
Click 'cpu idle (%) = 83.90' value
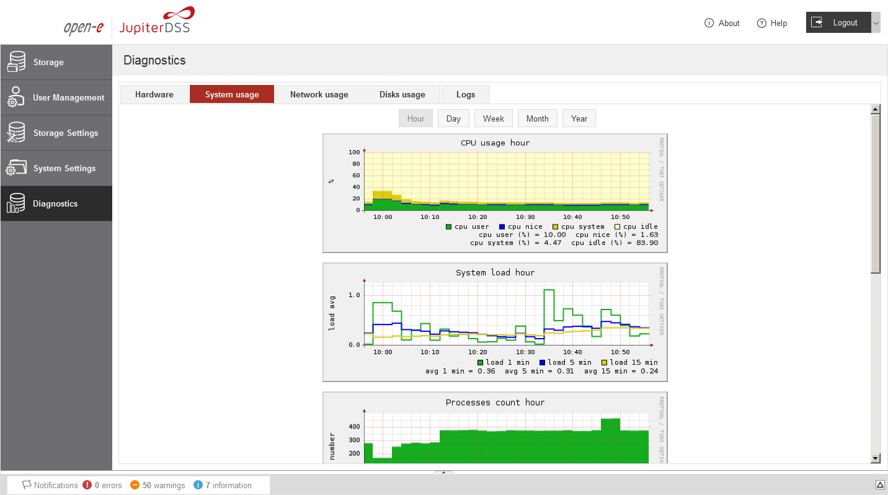pos(615,243)
